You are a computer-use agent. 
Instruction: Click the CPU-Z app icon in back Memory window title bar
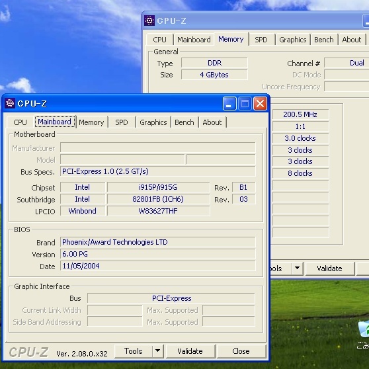pyautogui.click(x=149, y=20)
